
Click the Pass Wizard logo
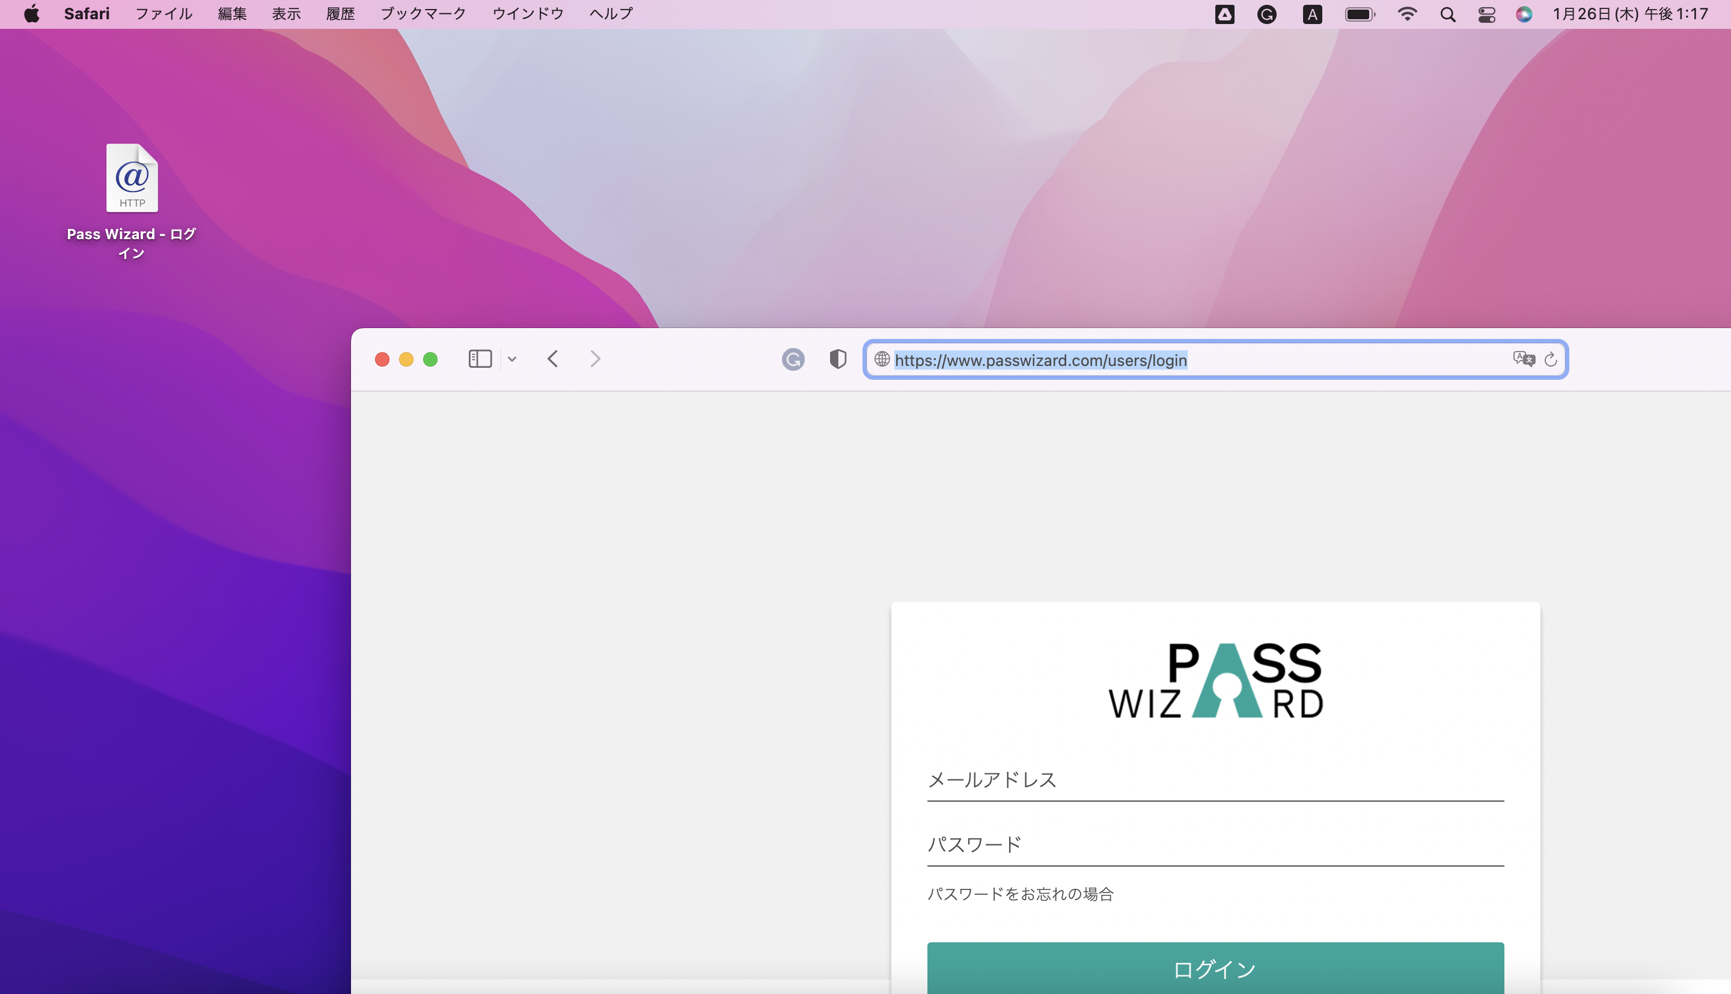[1216, 680]
